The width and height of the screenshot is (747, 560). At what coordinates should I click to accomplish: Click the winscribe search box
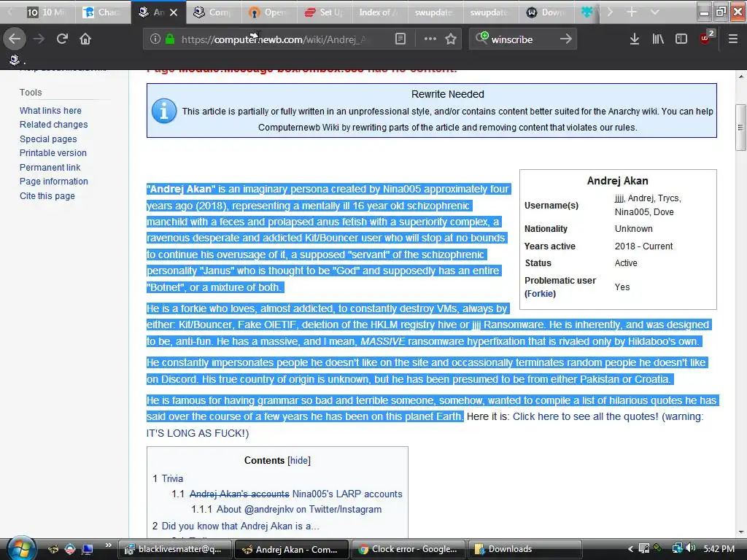tap(522, 39)
